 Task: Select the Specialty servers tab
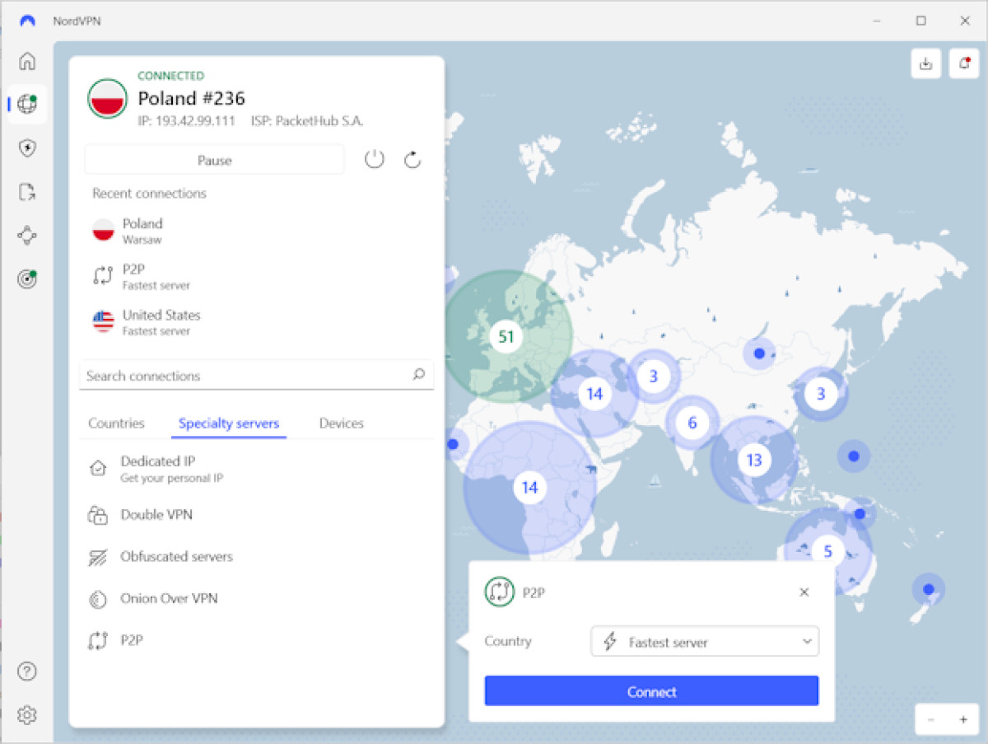tap(229, 423)
